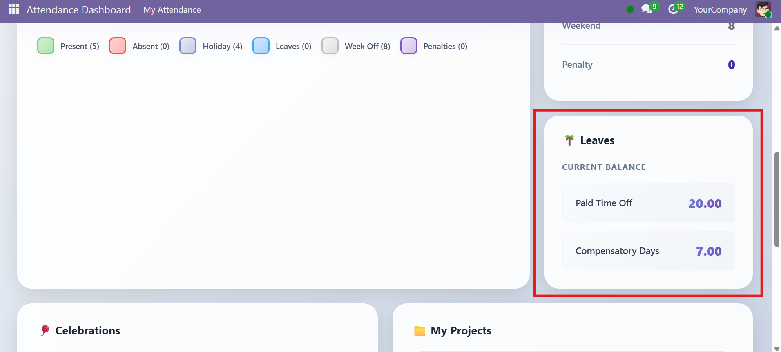The width and height of the screenshot is (781, 352).
Task: Open the chat messages icon
Action: coord(647,9)
